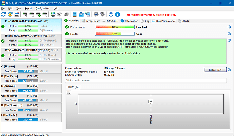The width and height of the screenshot is (234, 136).
Task: Open the configuration gear toolbar icon
Action: [96, 14]
